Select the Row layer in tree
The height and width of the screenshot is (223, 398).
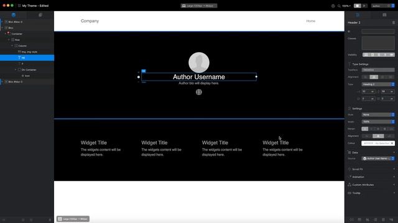click(27, 40)
